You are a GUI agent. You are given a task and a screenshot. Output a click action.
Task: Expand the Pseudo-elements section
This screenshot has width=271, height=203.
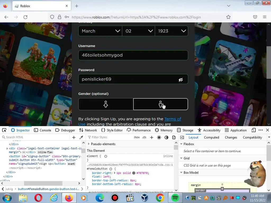tap(89, 144)
